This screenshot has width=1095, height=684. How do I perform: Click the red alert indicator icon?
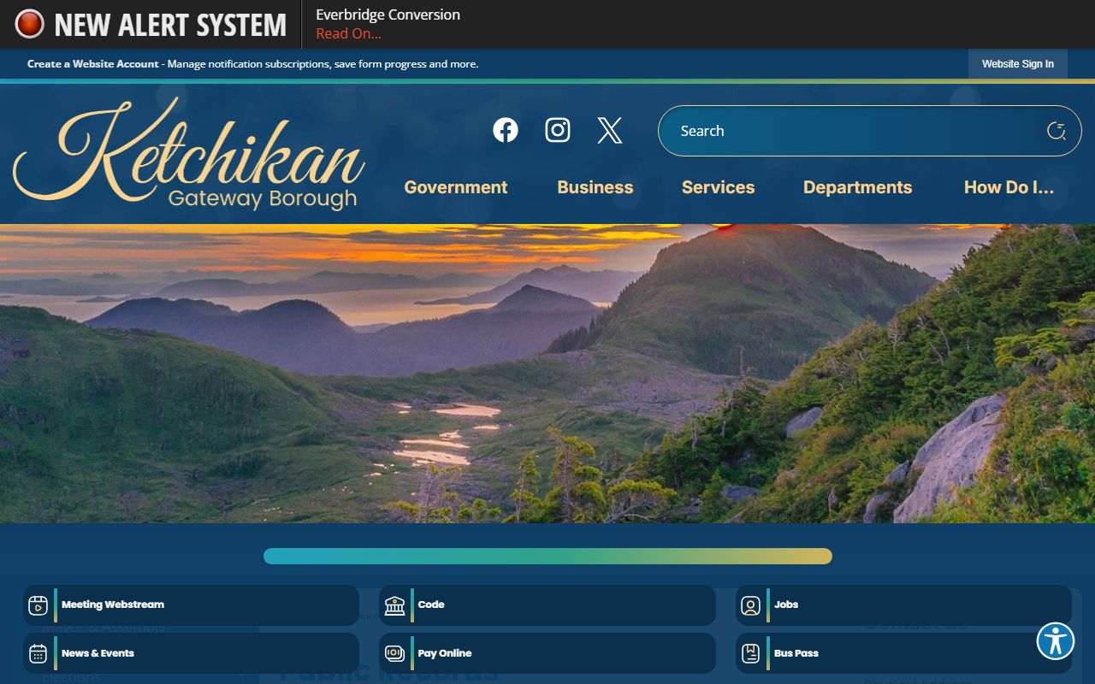click(x=29, y=24)
